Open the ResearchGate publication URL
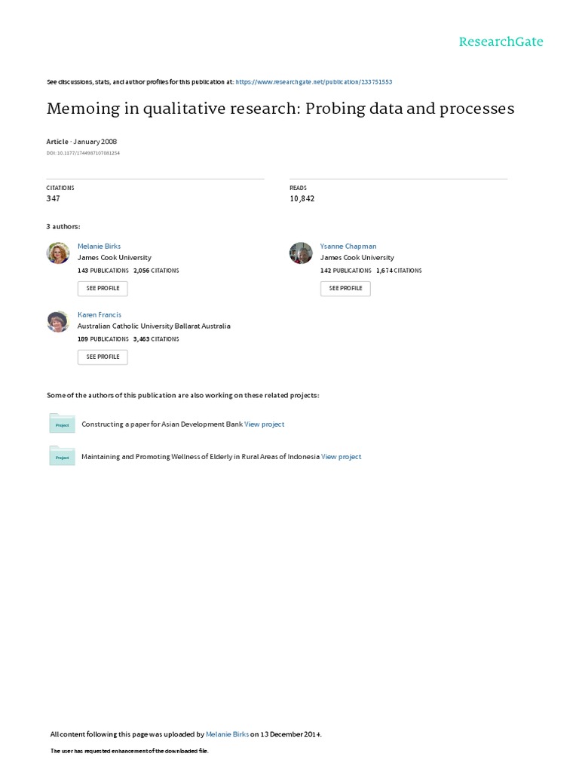579x772 pixels. coord(314,81)
